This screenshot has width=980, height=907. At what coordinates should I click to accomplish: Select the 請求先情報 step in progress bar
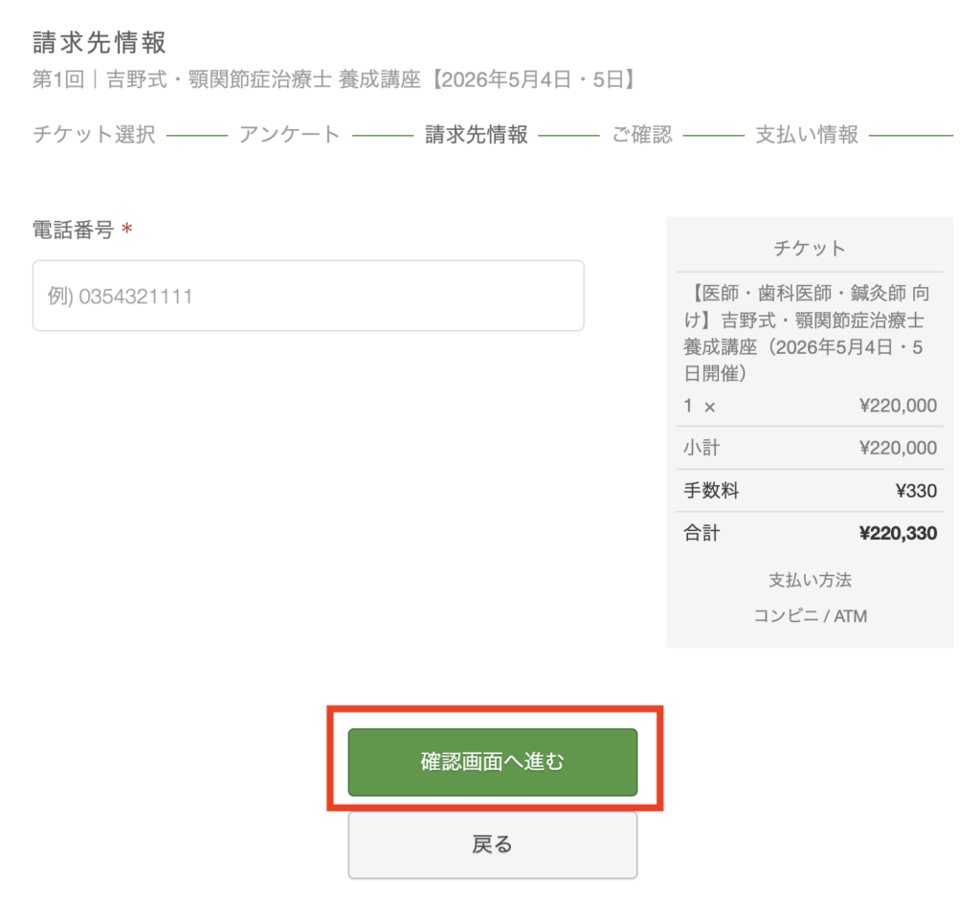coord(477,135)
